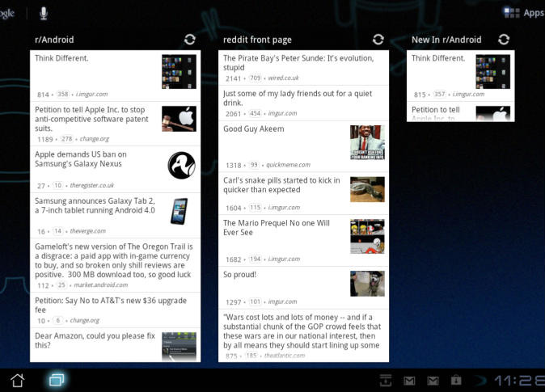Viewport: 545px width, 392px height.
Task: Open the Apps drawer
Action: pyautogui.click(x=523, y=13)
